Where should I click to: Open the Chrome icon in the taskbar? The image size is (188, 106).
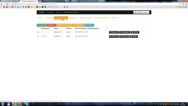tap(14, 104)
